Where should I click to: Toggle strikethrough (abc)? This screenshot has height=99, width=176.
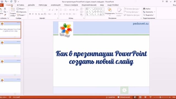click(42, 14)
